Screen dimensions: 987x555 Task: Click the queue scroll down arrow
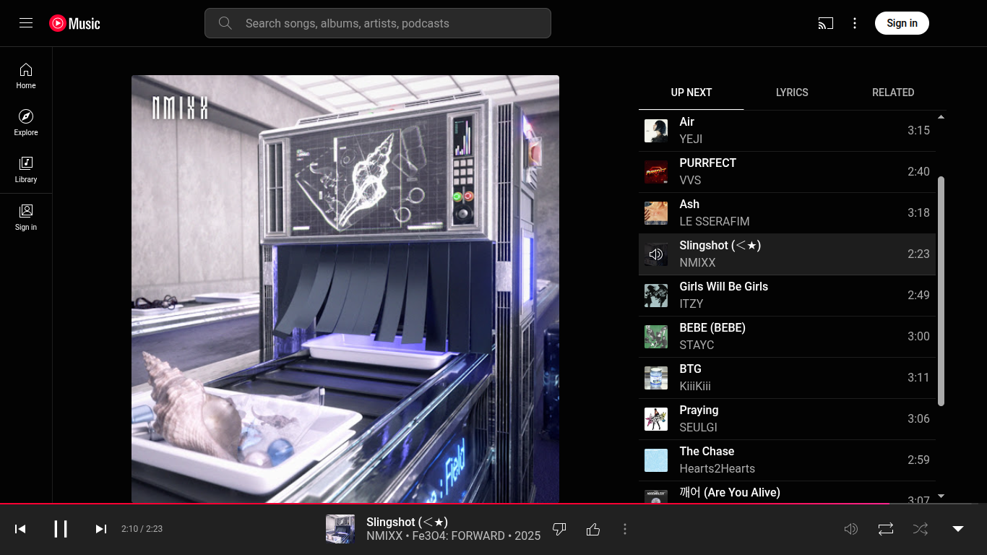(941, 496)
